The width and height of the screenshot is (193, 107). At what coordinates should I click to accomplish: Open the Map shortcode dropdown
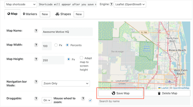coord(21,5)
